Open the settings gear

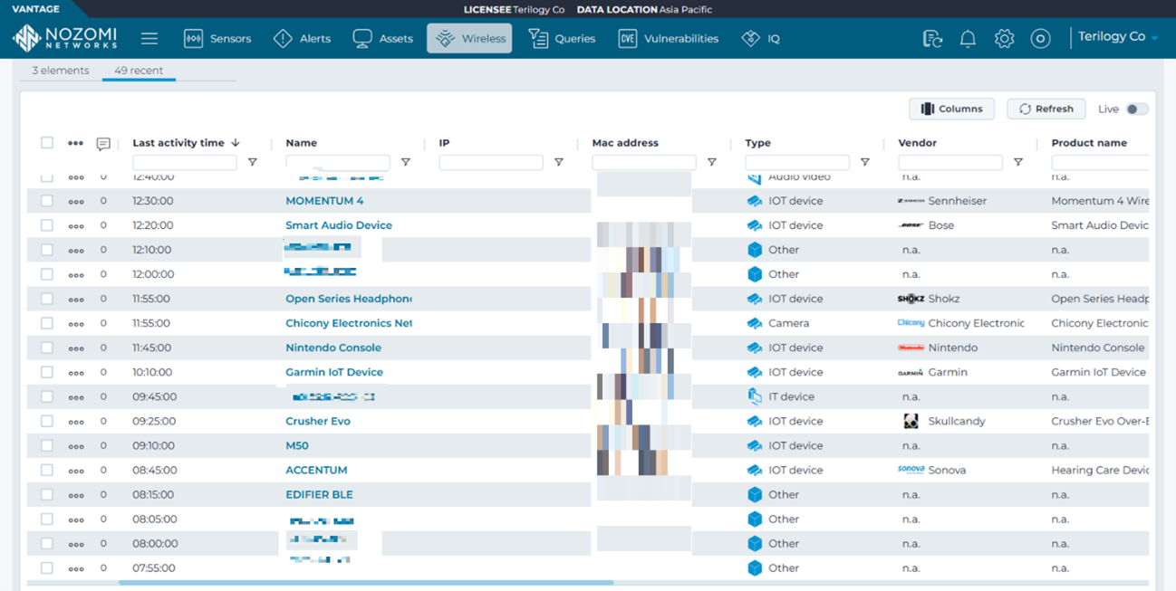coord(1004,38)
